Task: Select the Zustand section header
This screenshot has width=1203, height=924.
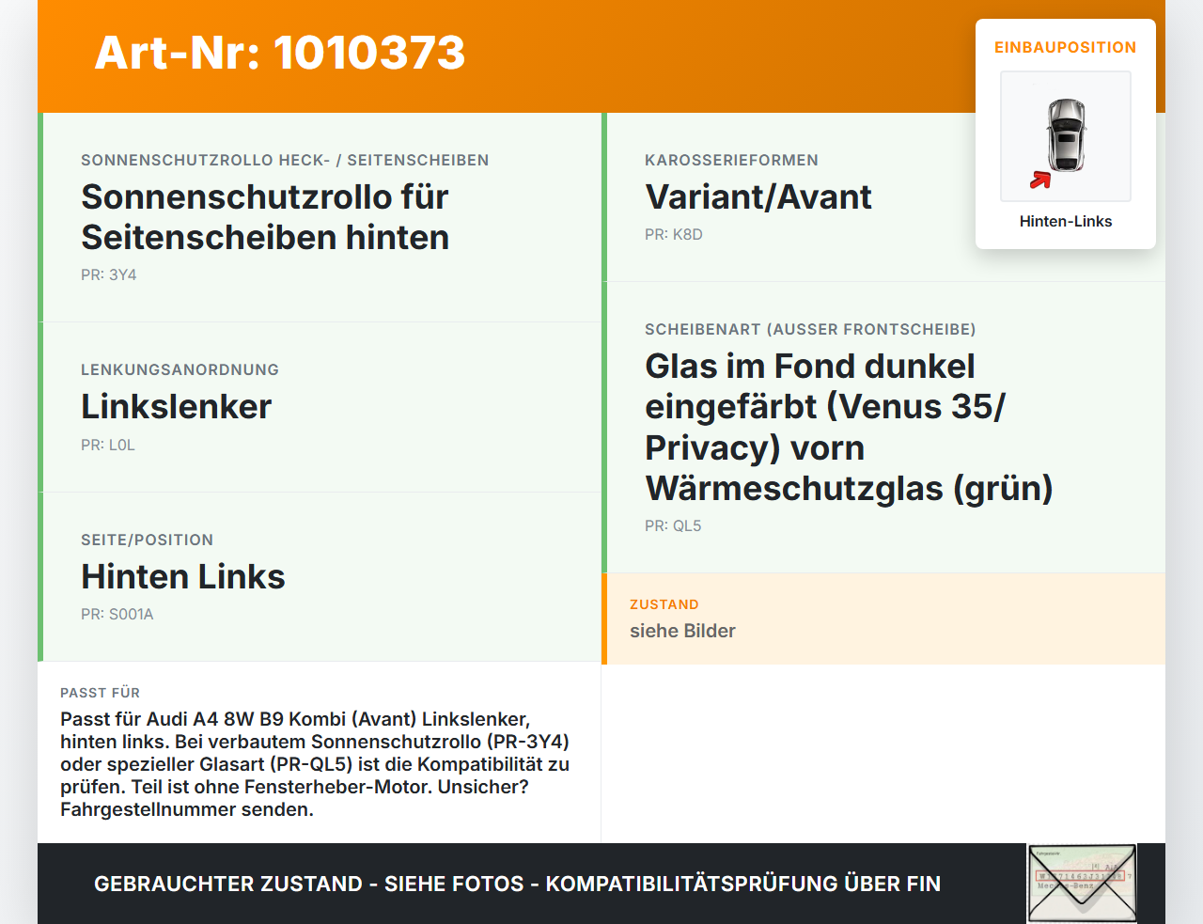Action: (x=664, y=604)
